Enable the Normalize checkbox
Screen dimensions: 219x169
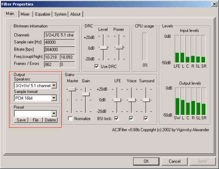coord(70,119)
